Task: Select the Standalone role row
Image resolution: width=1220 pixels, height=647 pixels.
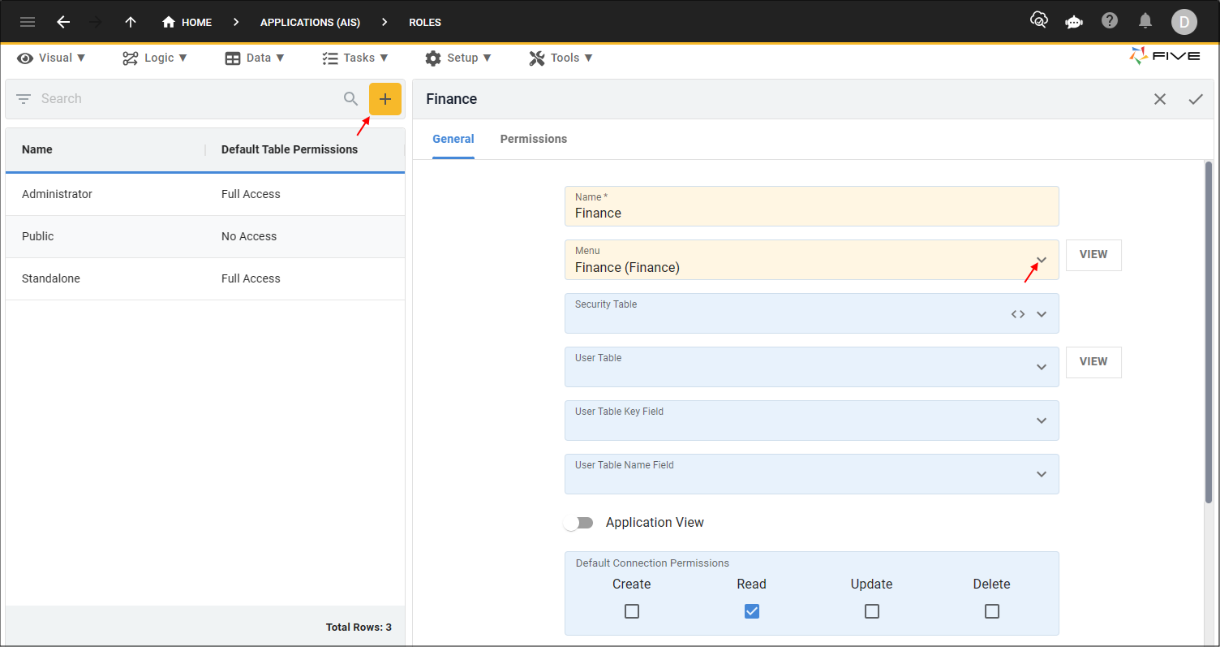Action: pos(205,278)
